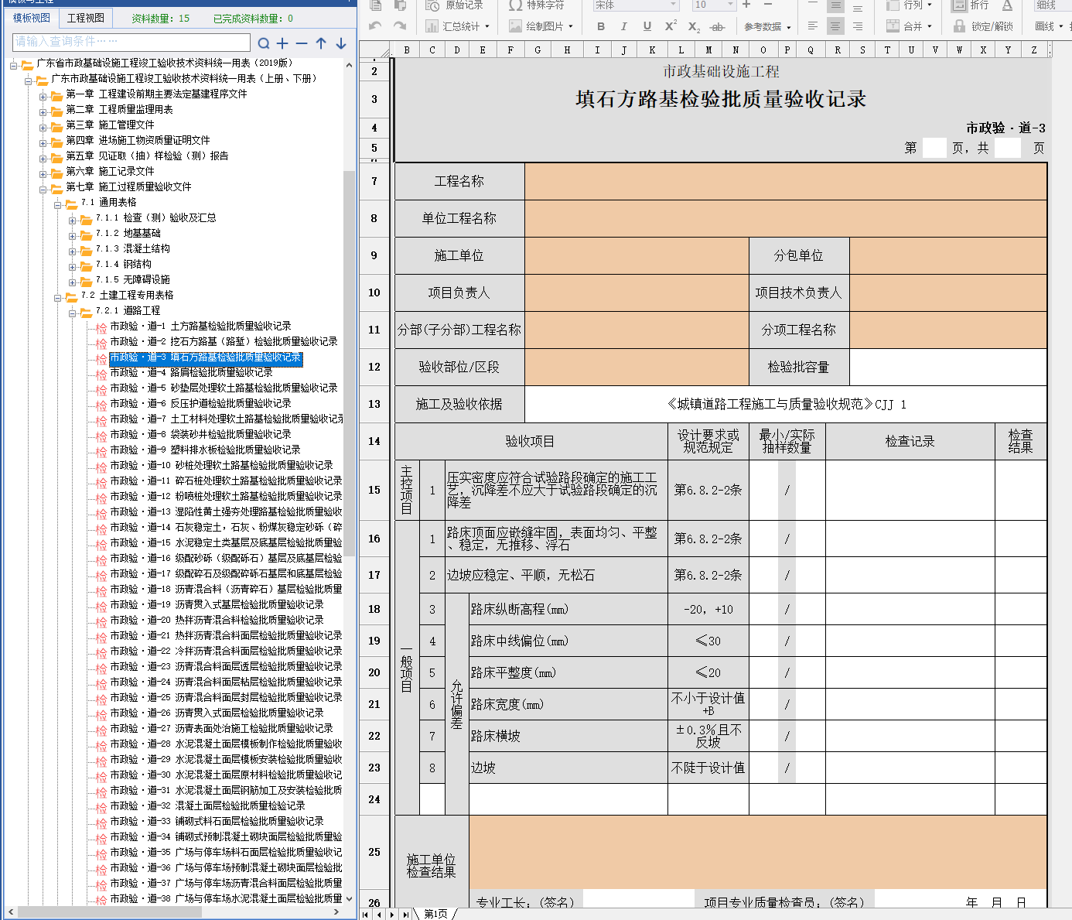Screen dimensions: 1072x920
Task: Switch to 工程视图 tab
Action: coord(86,18)
